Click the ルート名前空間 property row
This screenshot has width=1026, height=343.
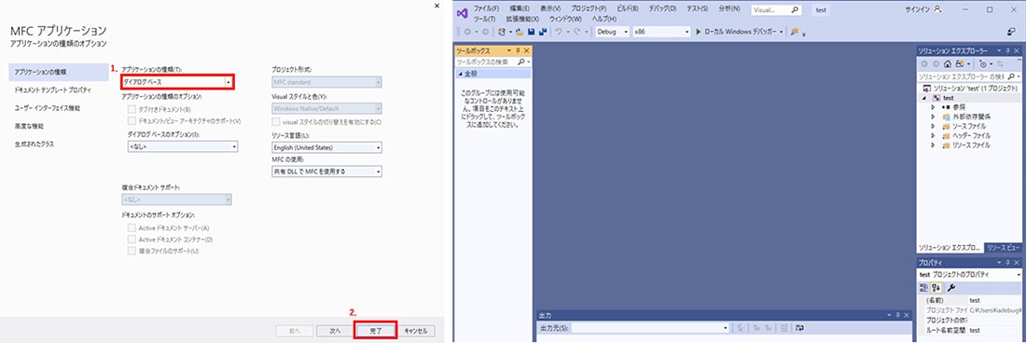click(x=969, y=331)
